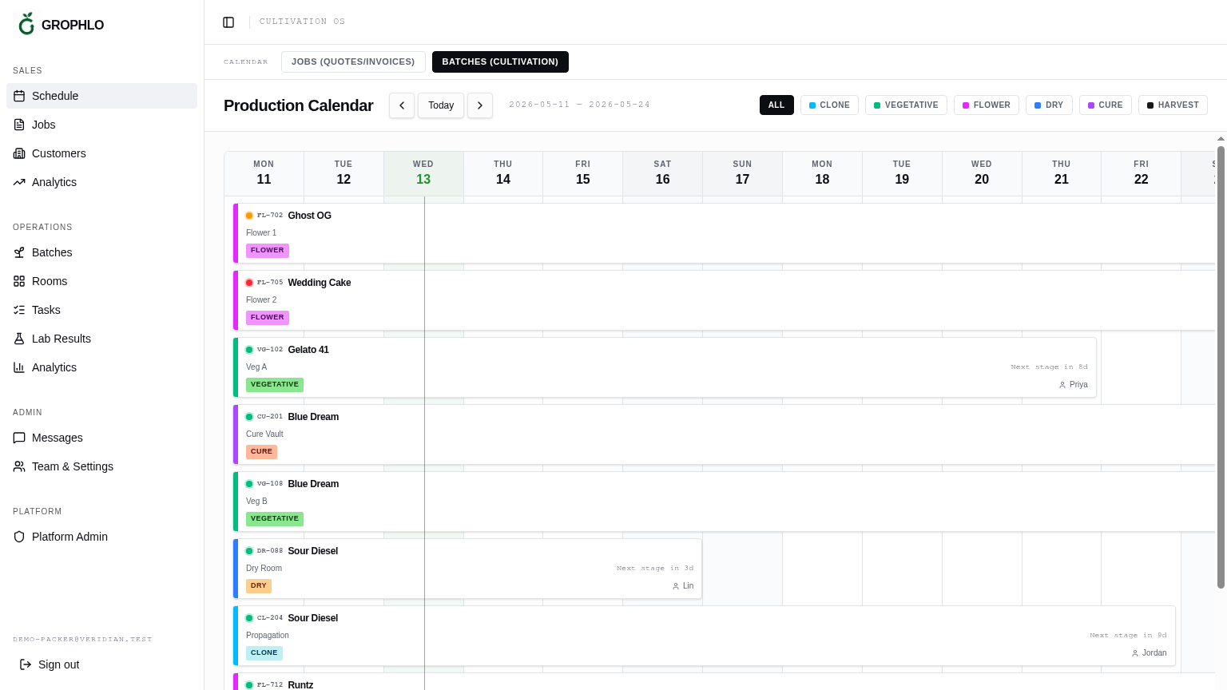
Task: Open the Sour Diesel CL-204 batch card
Action: (705, 636)
